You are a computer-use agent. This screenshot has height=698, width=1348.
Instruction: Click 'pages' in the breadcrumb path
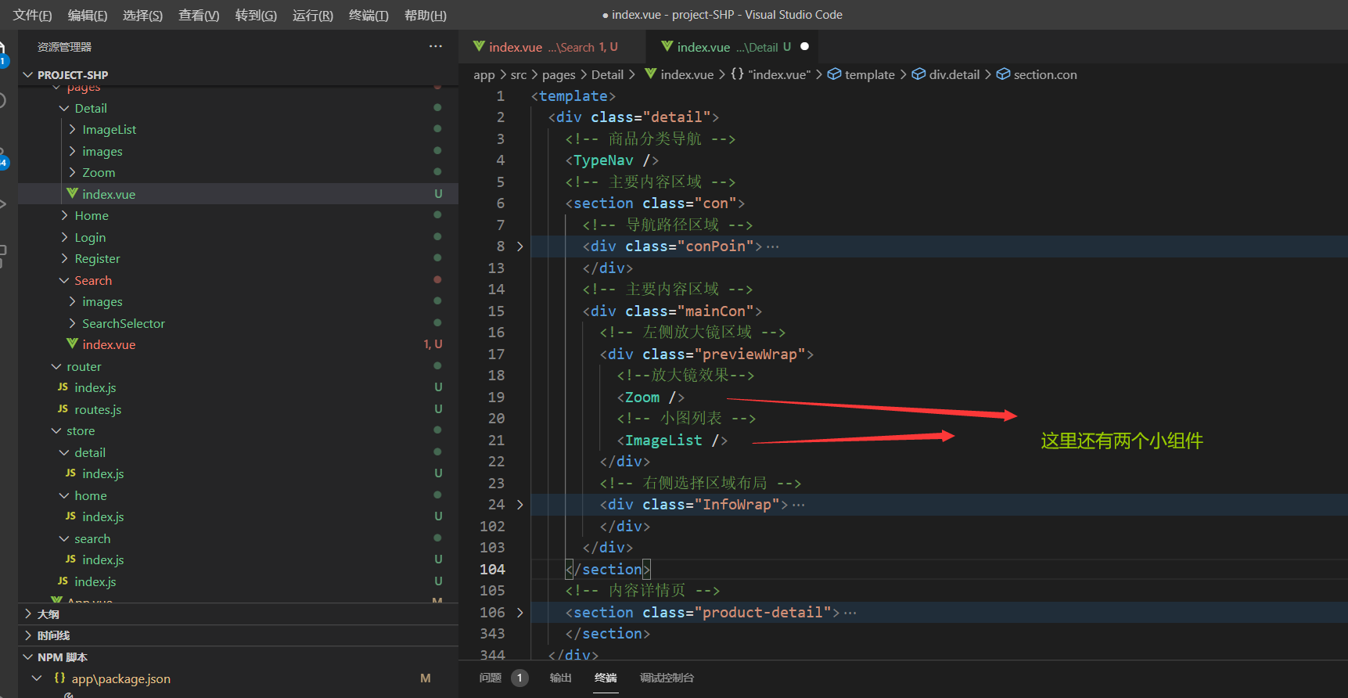pyautogui.click(x=559, y=74)
